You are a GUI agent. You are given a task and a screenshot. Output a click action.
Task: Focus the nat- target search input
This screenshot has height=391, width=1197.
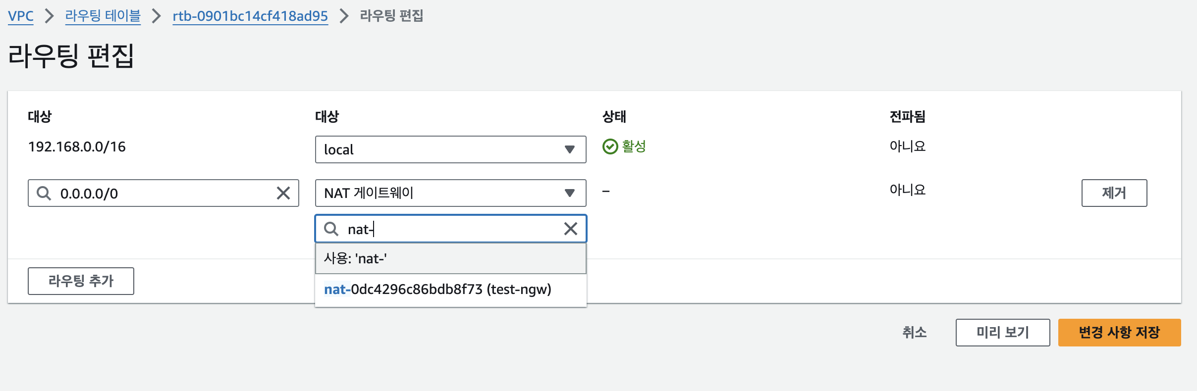(451, 229)
